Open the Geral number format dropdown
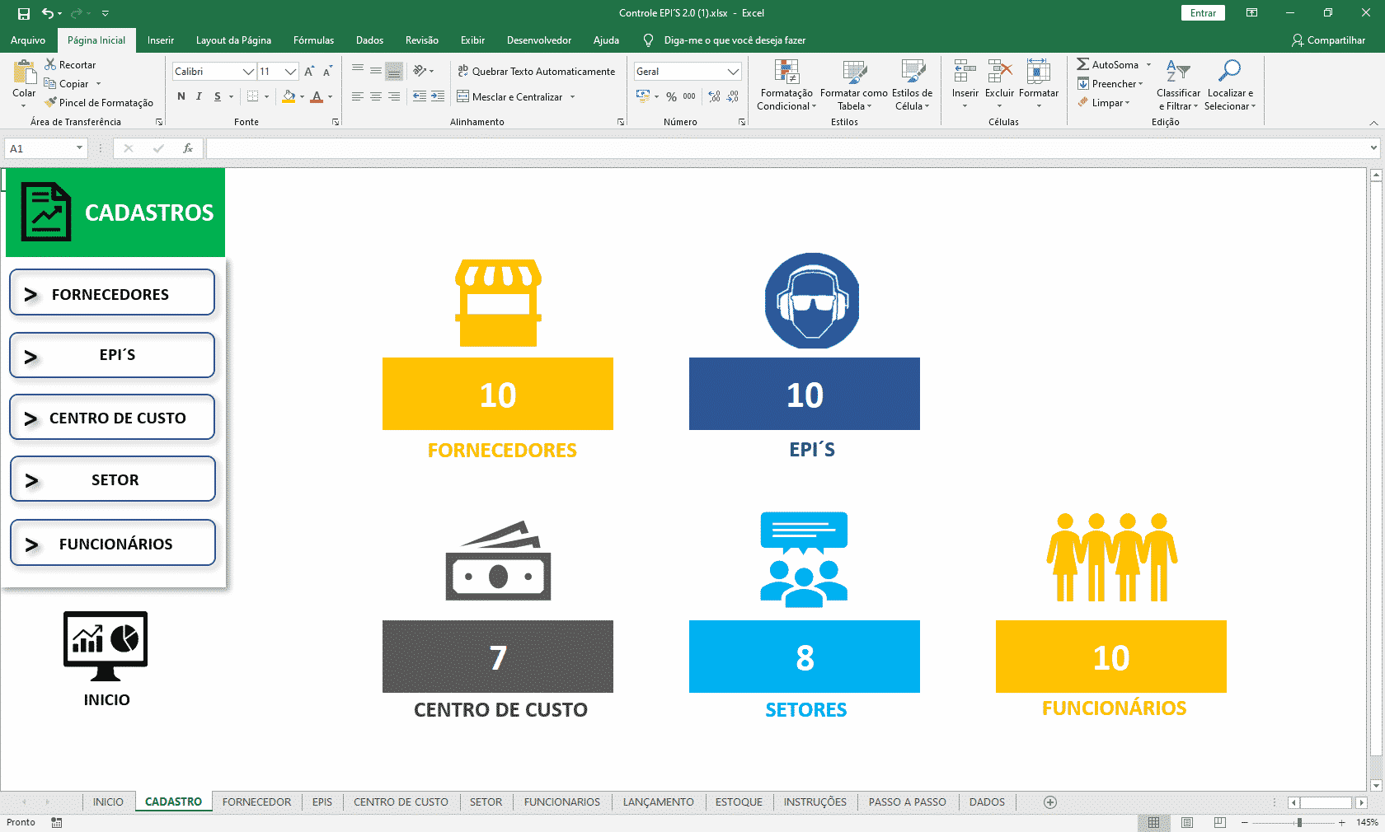 (x=733, y=72)
